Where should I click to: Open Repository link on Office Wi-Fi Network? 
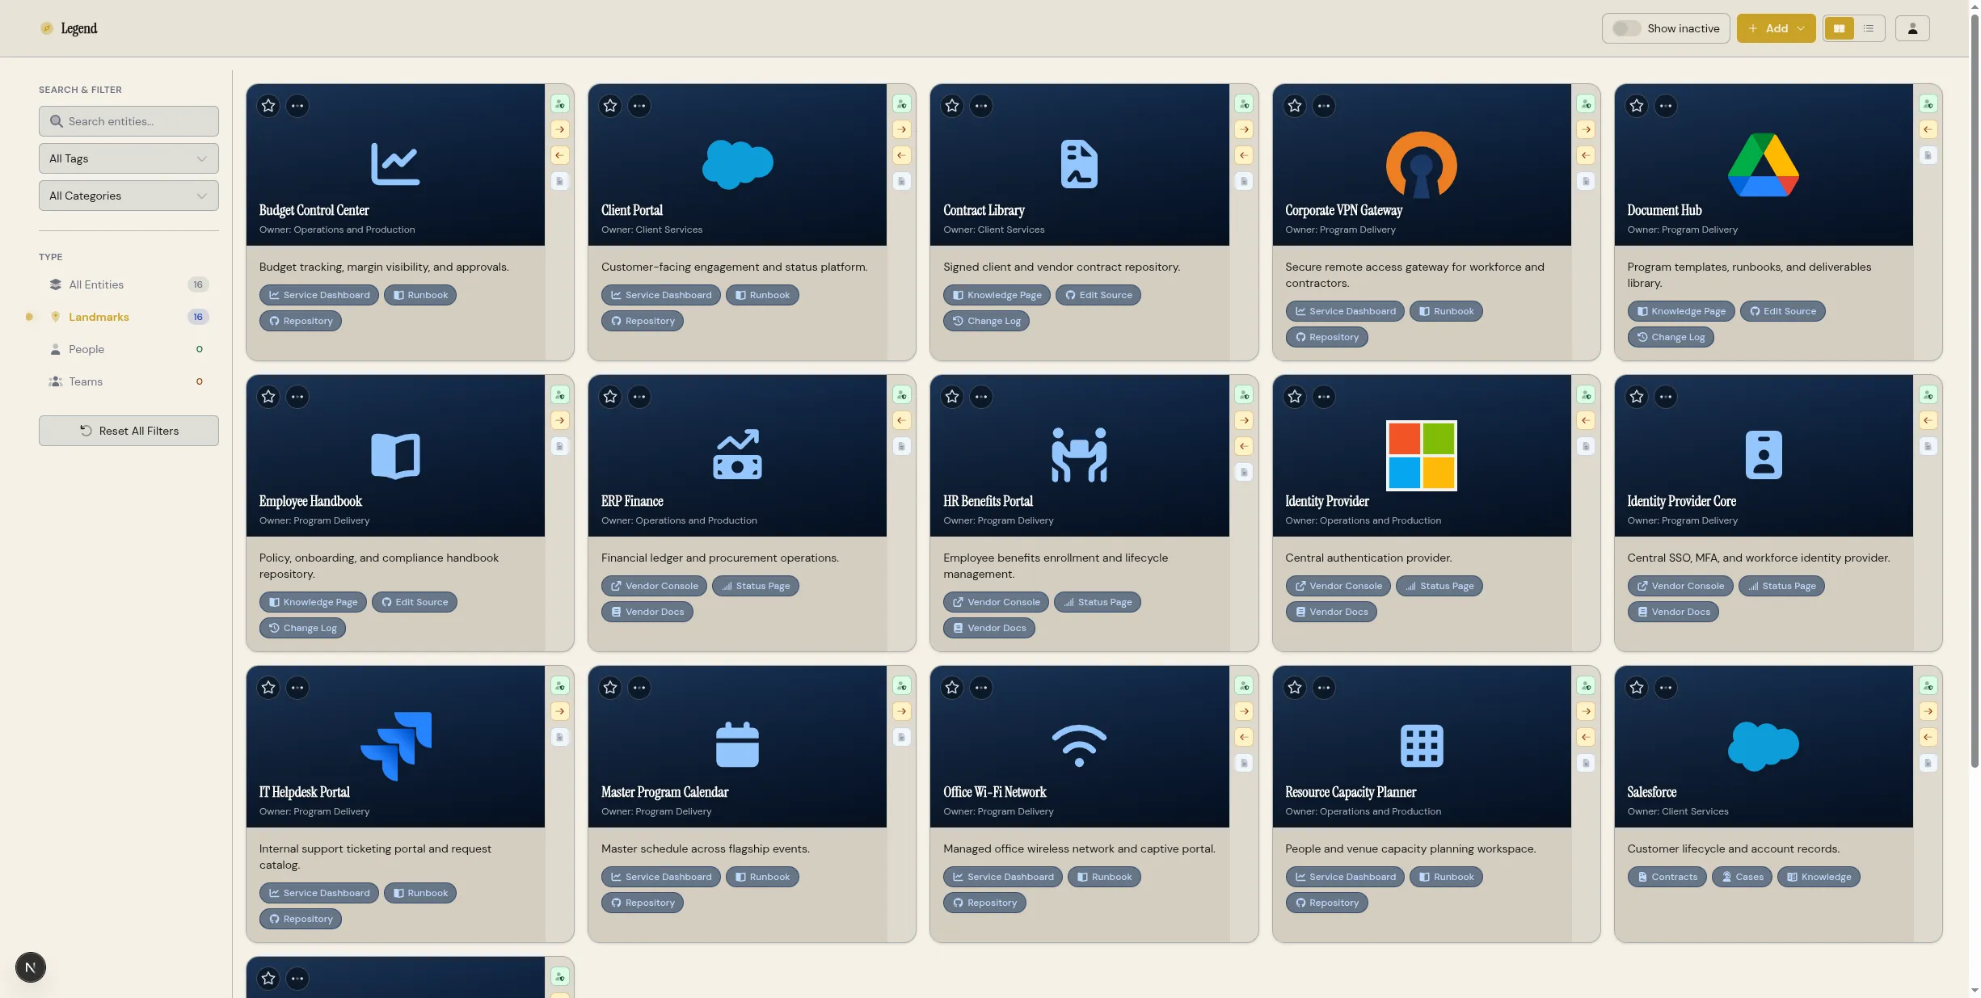click(x=984, y=903)
